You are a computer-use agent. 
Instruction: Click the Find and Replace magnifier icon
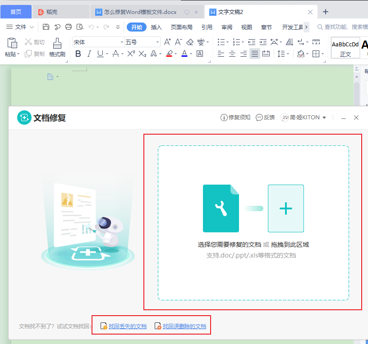click(80, 27)
